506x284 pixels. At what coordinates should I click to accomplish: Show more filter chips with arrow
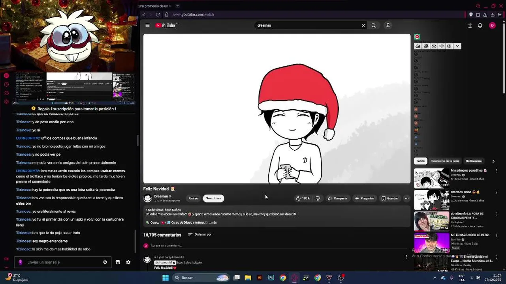coord(493,161)
